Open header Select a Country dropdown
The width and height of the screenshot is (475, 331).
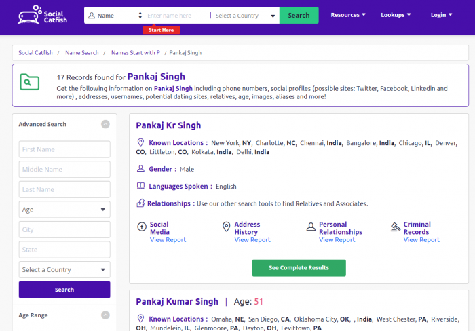[246, 16]
